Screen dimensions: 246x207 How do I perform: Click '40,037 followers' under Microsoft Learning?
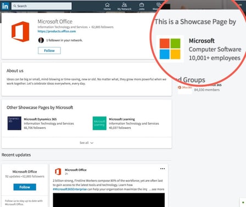coord(120,128)
